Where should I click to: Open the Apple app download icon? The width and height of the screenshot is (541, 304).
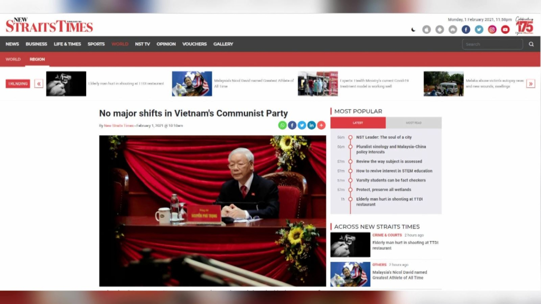pyautogui.click(x=426, y=30)
